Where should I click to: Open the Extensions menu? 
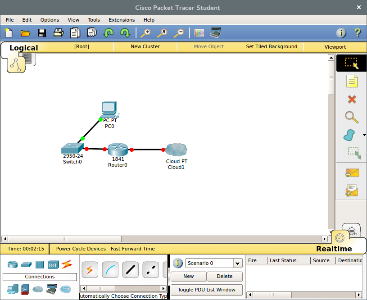[x=122, y=20]
